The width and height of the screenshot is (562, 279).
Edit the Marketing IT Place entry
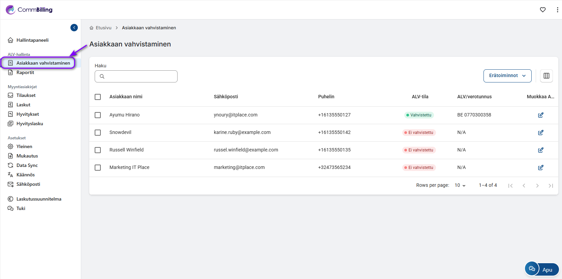point(540,168)
